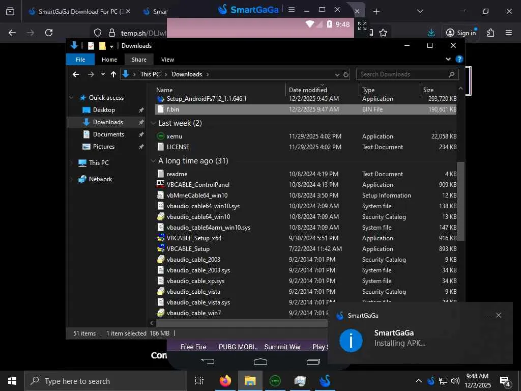Open the SmartGaGa hamburger menu
Viewport: 521px width, 391px height.
(291, 9)
